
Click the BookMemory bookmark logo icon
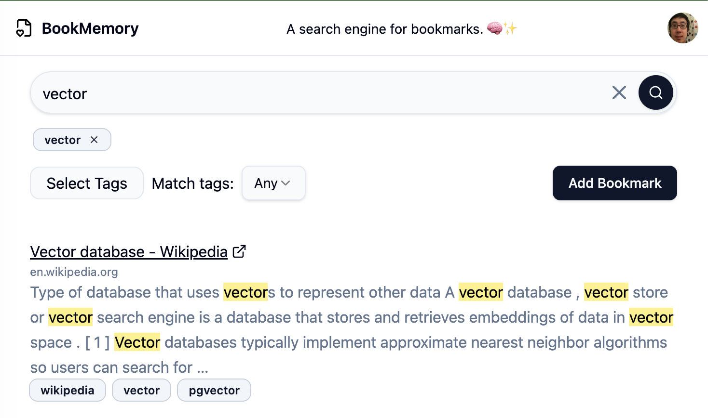(24, 28)
